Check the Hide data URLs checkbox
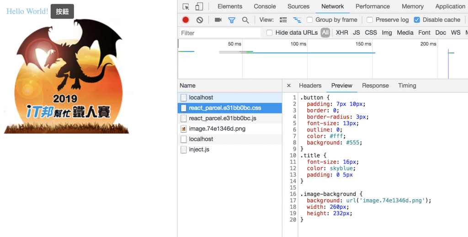 pyautogui.click(x=270, y=33)
